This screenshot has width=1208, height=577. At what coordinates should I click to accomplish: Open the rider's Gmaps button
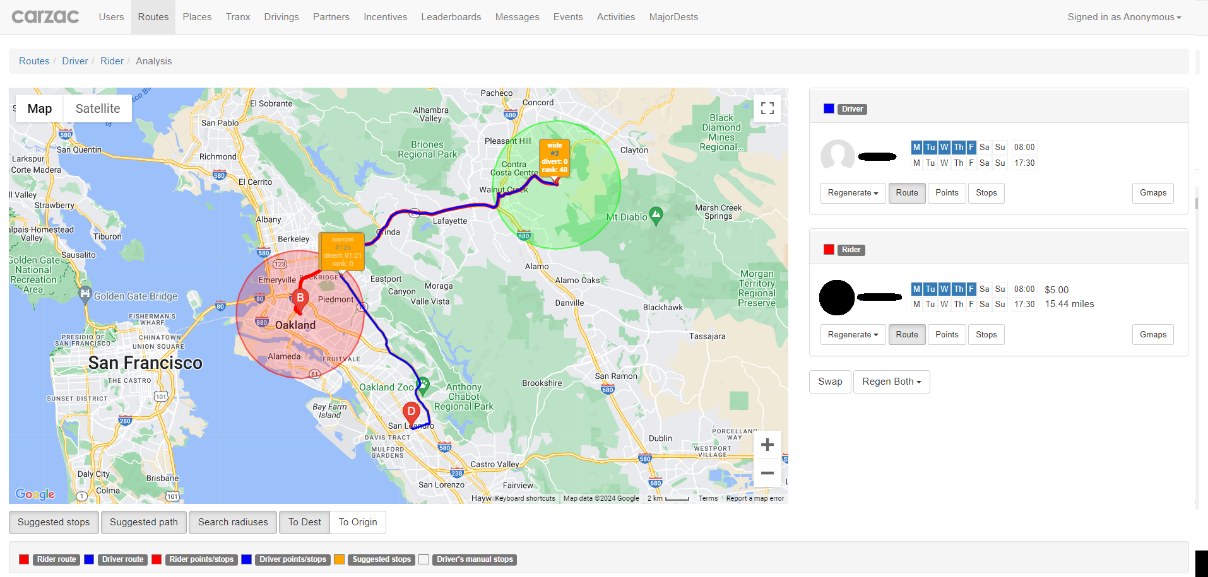(1152, 335)
